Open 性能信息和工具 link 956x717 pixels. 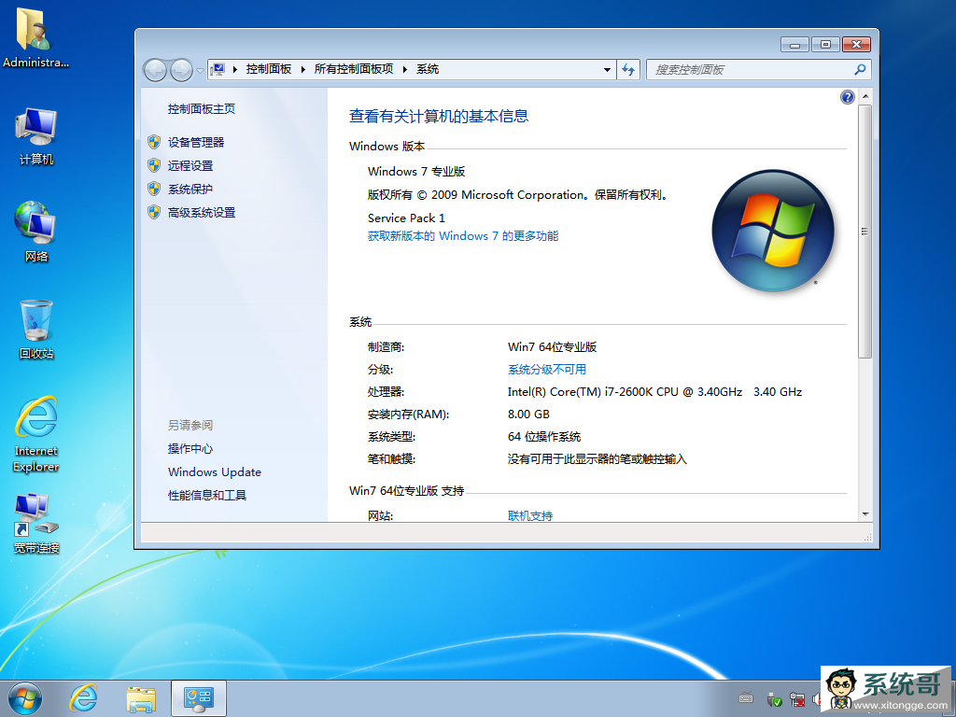point(207,495)
